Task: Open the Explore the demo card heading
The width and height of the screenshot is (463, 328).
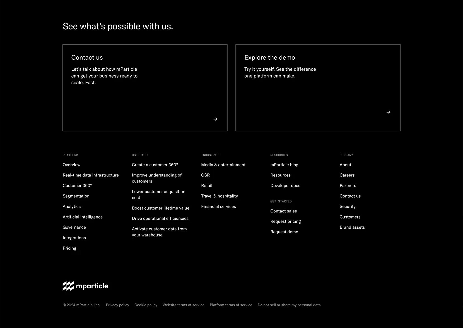Action: [x=270, y=58]
